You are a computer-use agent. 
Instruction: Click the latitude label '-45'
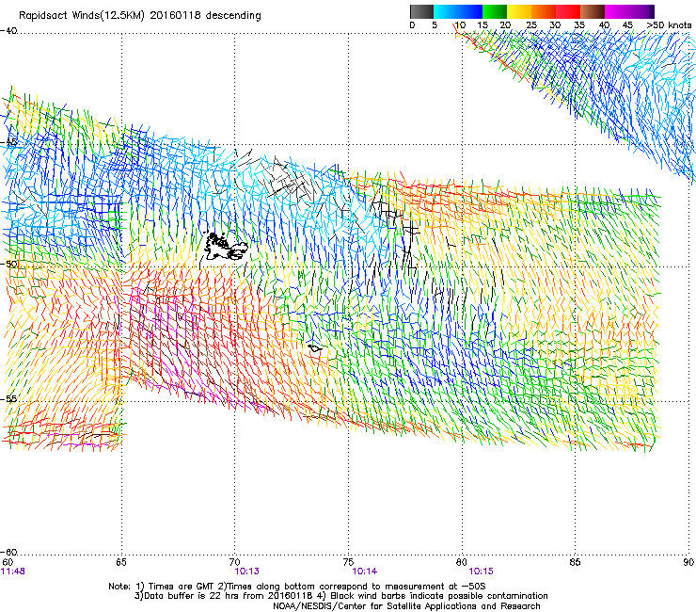(8, 142)
